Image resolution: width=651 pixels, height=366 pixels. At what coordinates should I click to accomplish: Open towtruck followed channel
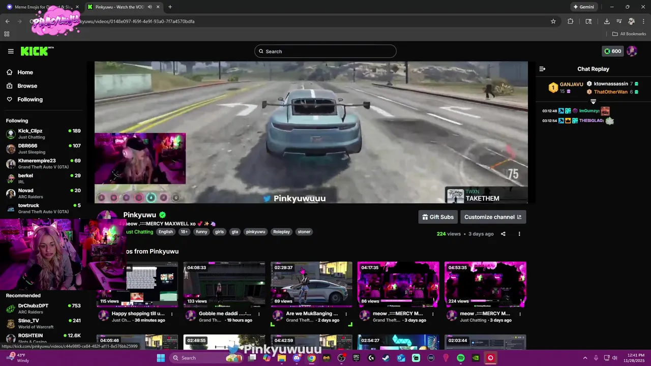click(43, 208)
